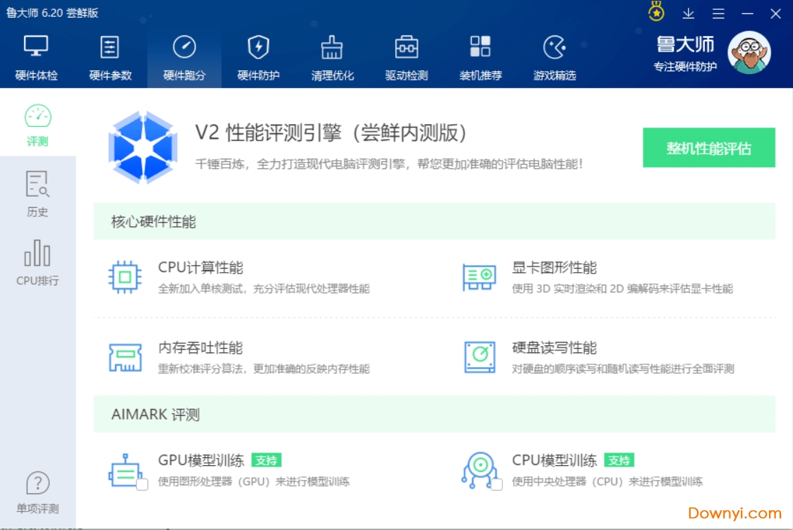Open 清理优化 cleanup optimization

coord(332,56)
